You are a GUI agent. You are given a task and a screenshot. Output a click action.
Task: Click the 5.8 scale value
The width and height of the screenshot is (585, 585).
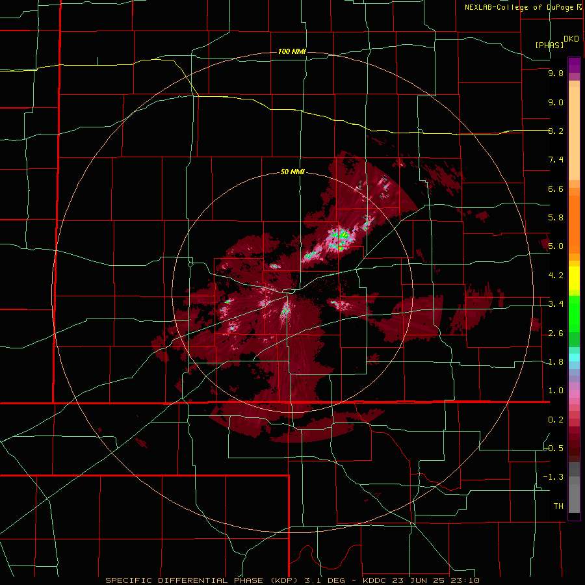[x=556, y=218]
